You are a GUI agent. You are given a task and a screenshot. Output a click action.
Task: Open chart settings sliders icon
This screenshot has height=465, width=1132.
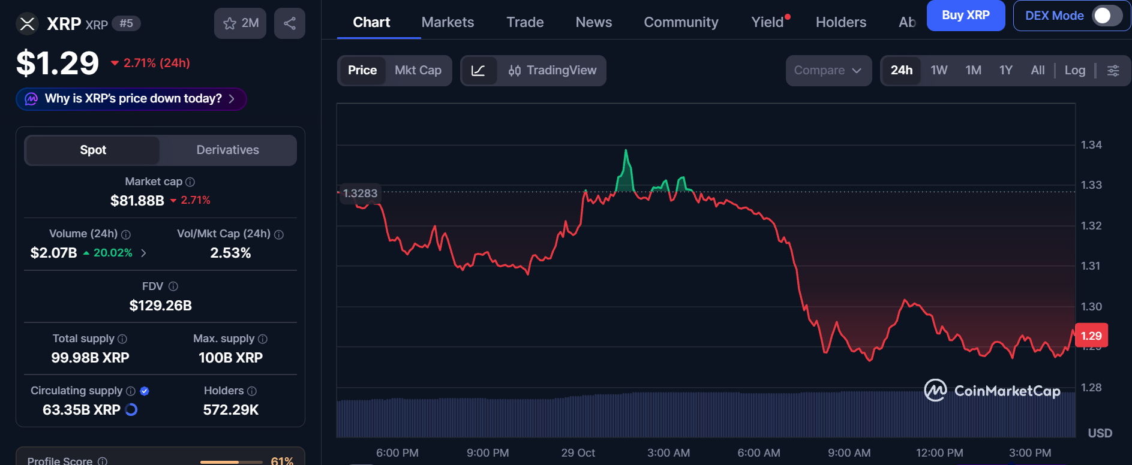coord(1113,71)
